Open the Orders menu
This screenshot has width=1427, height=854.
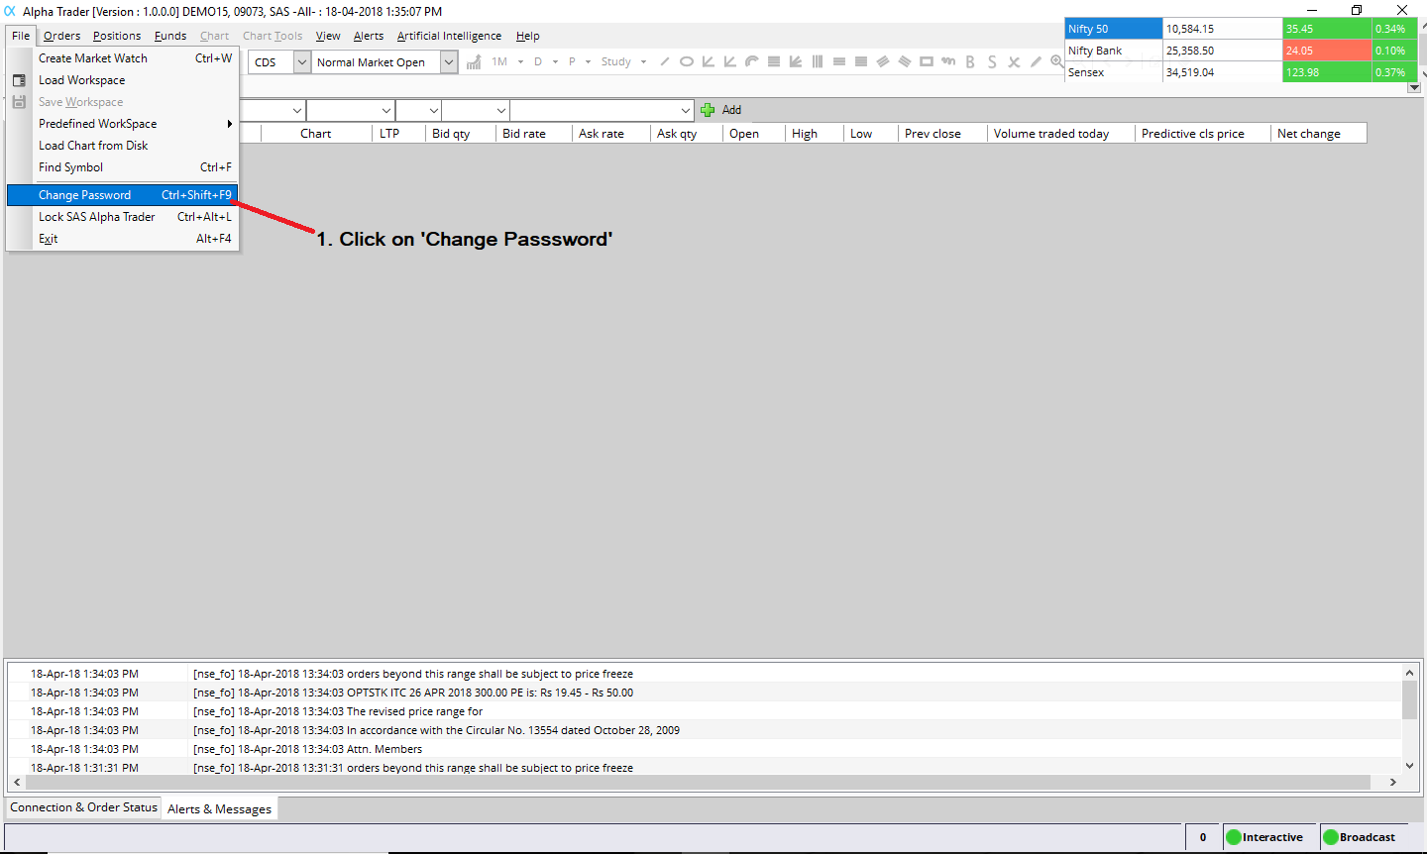coord(61,36)
